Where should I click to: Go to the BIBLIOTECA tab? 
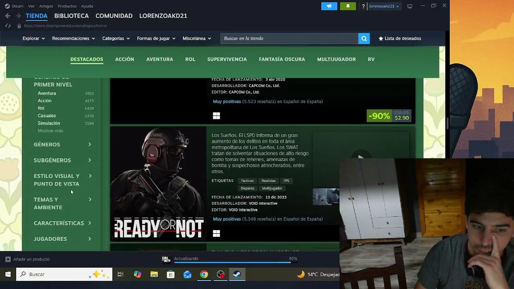coord(71,16)
